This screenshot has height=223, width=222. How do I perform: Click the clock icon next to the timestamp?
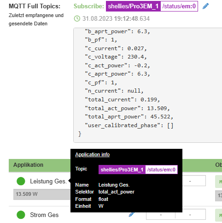tap(77, 18)
